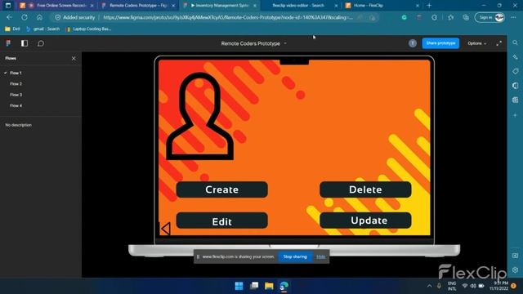Switch to Free Online Screen Recorder tab
Viewport: 523px width, 294px height.
pyautogui.click(x=56, y=6)
